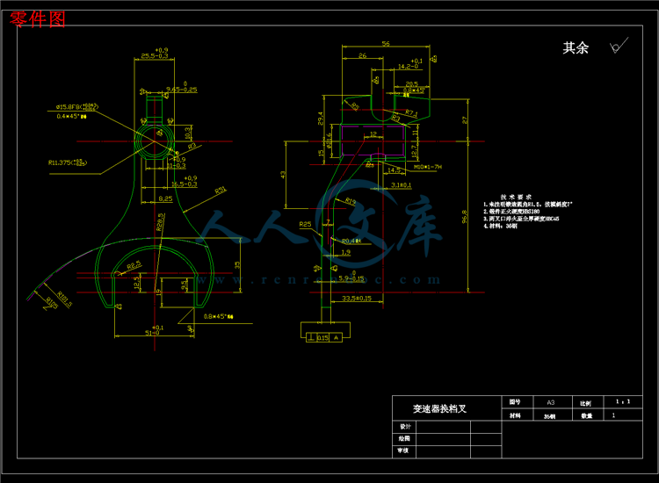
Task: Select the 29.4 vertical dimension
Action: click(x=320, y=118)
